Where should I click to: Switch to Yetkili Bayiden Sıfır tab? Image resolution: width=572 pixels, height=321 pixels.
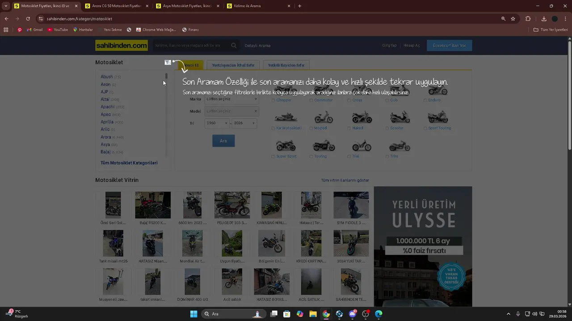pos(286,65)
